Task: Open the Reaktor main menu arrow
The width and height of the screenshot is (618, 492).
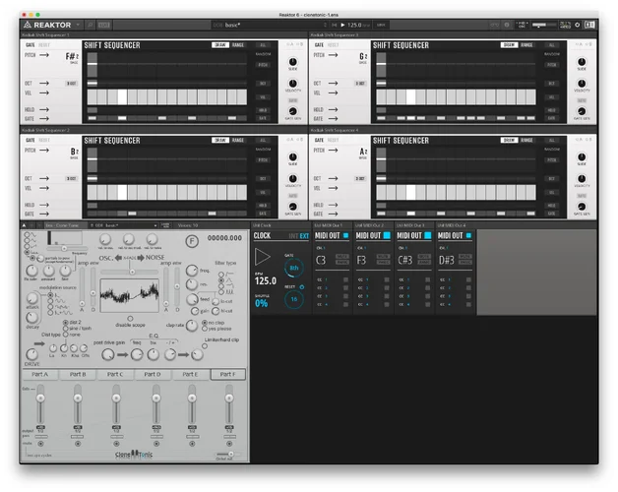Action: (x=76, y=24)
